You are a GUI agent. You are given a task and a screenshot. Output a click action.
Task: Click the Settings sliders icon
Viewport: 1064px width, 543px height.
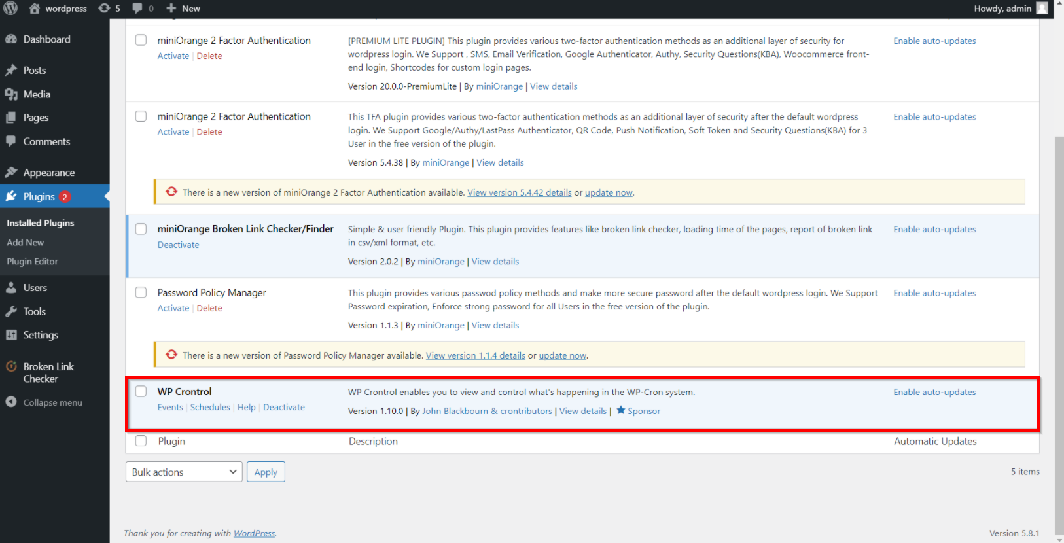tap(11, 334)
